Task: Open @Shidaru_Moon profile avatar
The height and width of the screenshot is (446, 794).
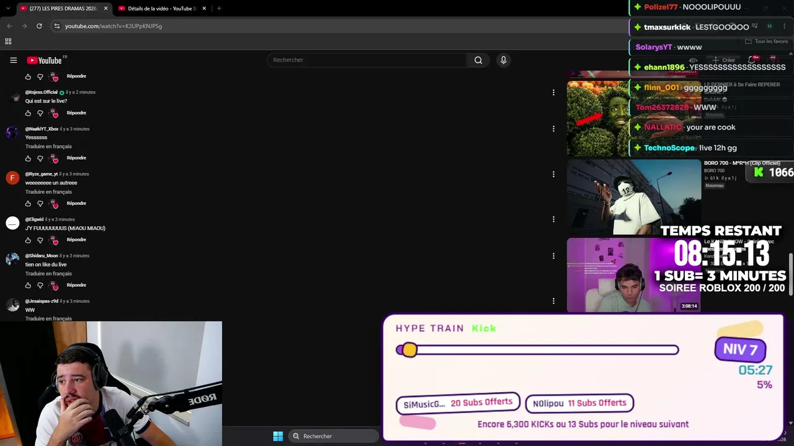Action: pyautogui.click(x=12, y=260)
